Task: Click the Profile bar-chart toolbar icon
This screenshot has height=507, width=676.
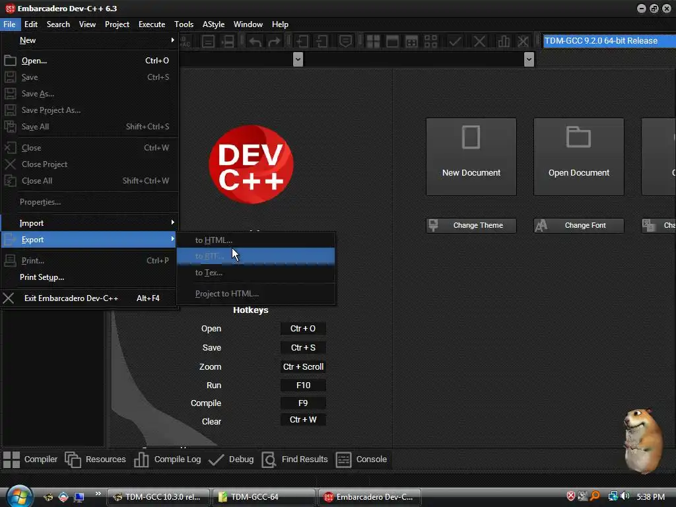Action: (x=504, y=42)
